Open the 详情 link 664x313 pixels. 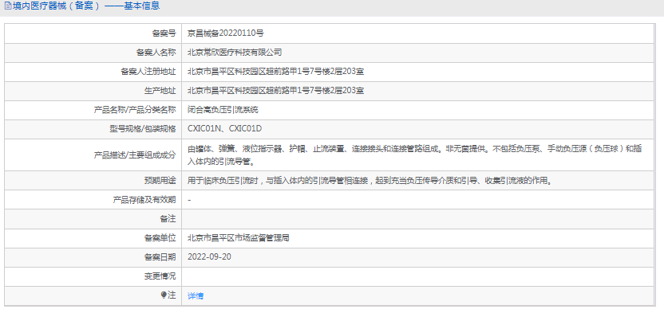pyautogui.click(x=196, y=296)
